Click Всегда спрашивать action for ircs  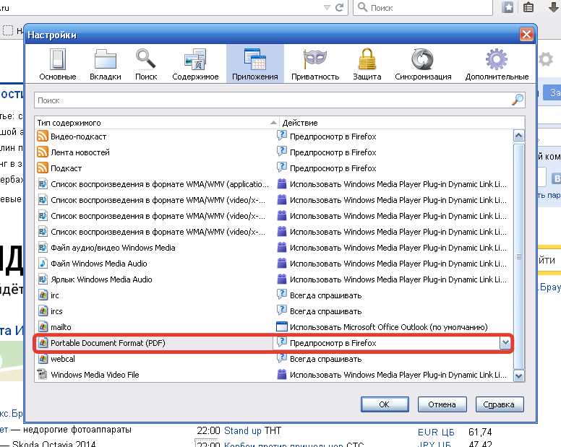[325, 311]
